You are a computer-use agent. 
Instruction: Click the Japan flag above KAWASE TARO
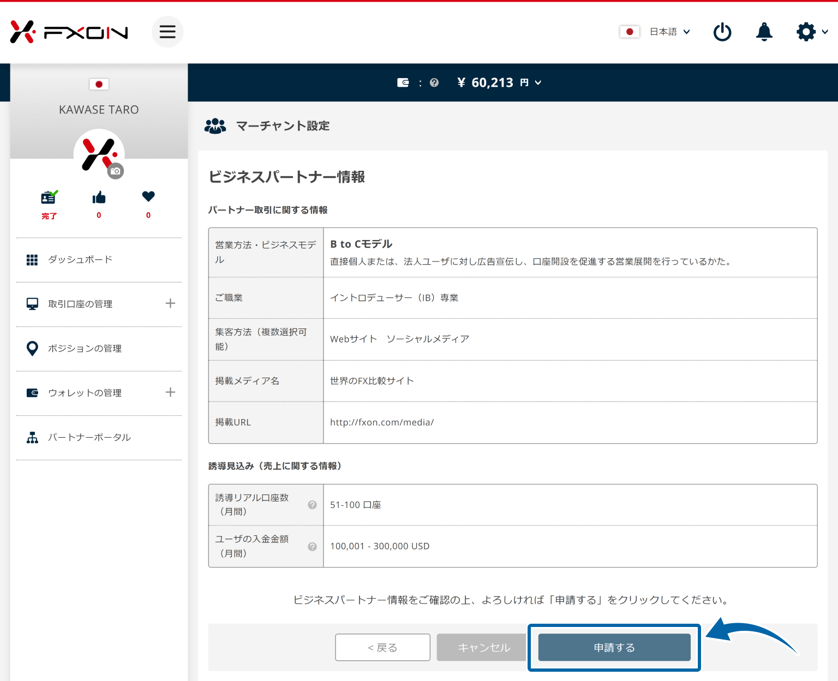pos(99,84)
